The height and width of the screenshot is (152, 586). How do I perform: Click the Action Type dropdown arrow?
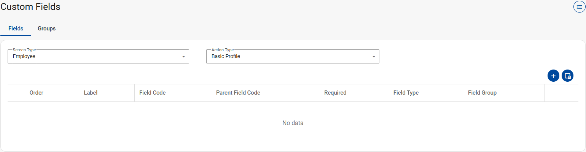374,57
